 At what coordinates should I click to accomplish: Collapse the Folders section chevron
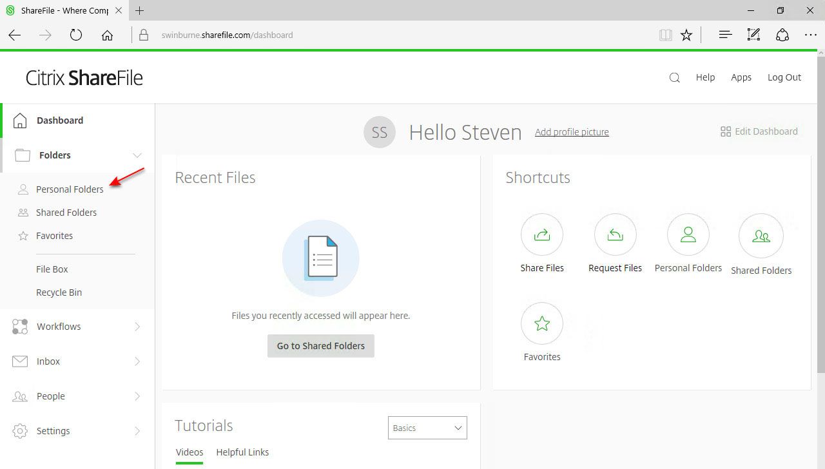click(137, 155)
